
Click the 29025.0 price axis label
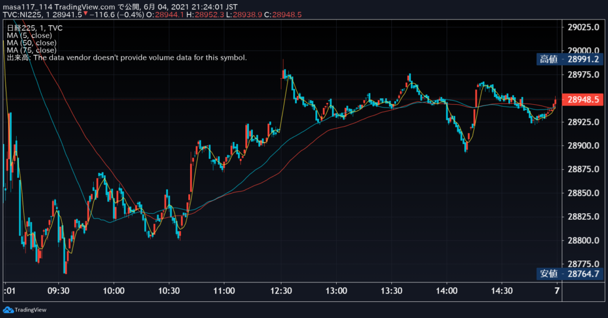coord(583,27)
